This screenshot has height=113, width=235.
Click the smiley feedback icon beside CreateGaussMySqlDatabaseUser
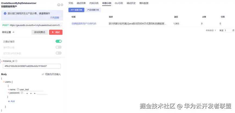tap(59, 5)
